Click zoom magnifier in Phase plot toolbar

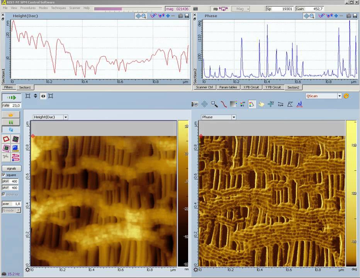point(312,16)
